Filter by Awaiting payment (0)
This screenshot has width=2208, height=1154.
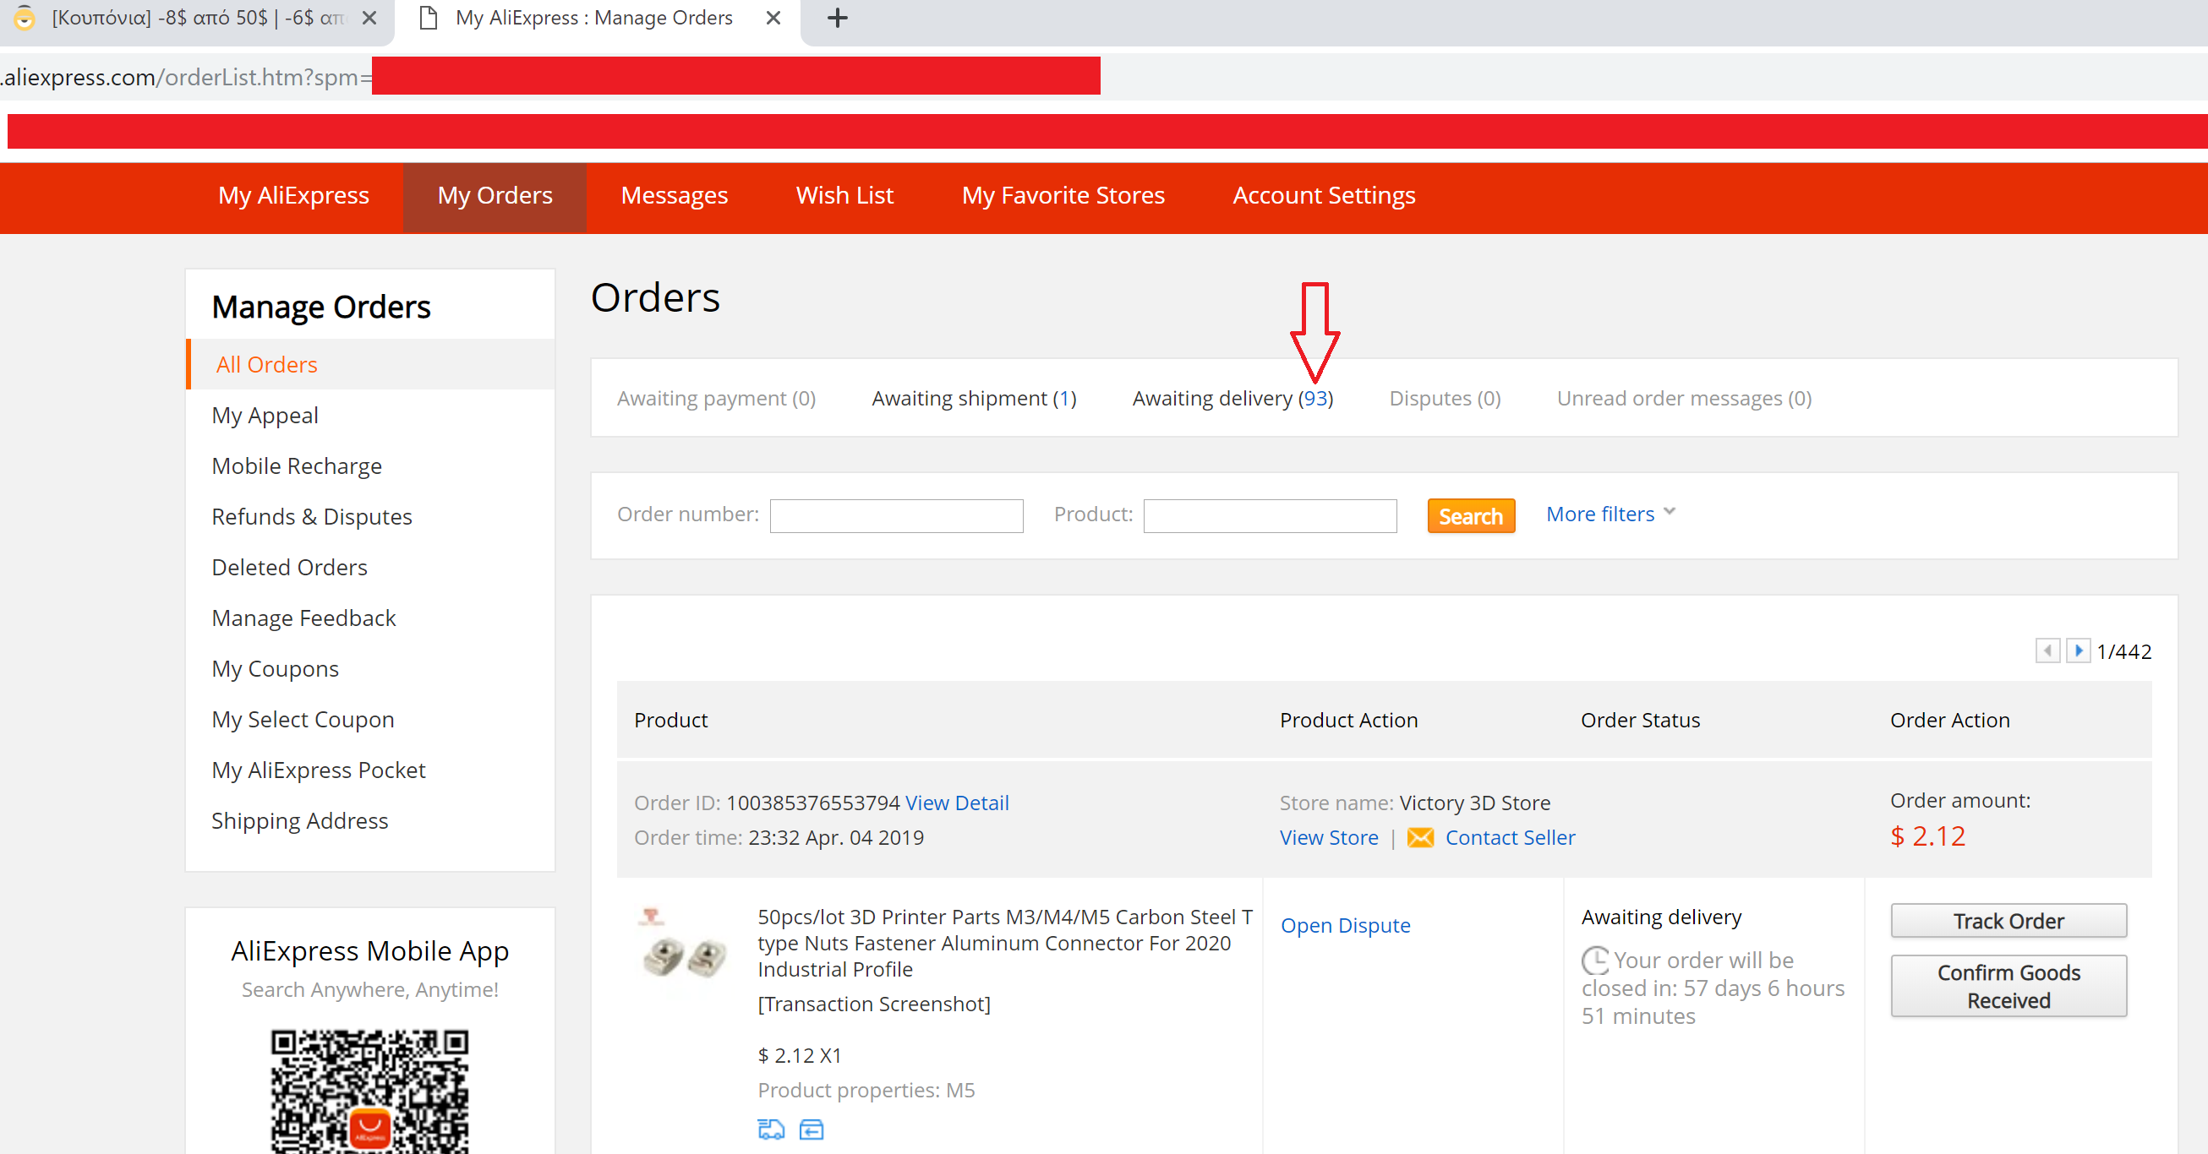pyautogui.click(x=717, y=399)
